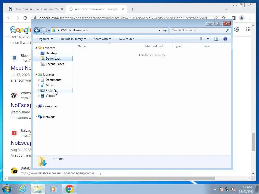This screenshot has width=259, height=194.
Task: Expand the Network node
Action: click(x=36, y=117)
